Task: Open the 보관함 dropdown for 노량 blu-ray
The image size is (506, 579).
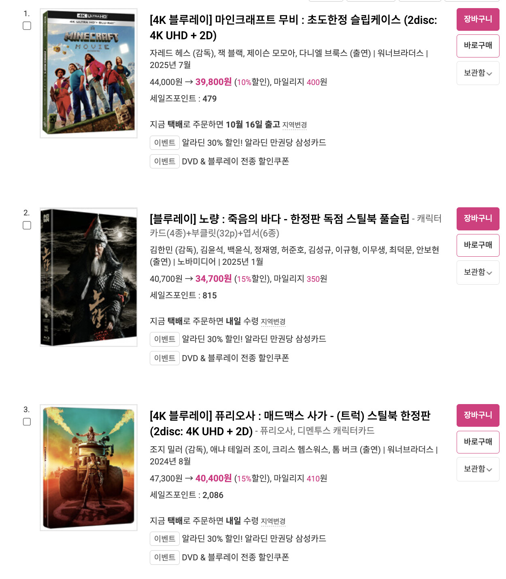Action: tap(478, 272)
